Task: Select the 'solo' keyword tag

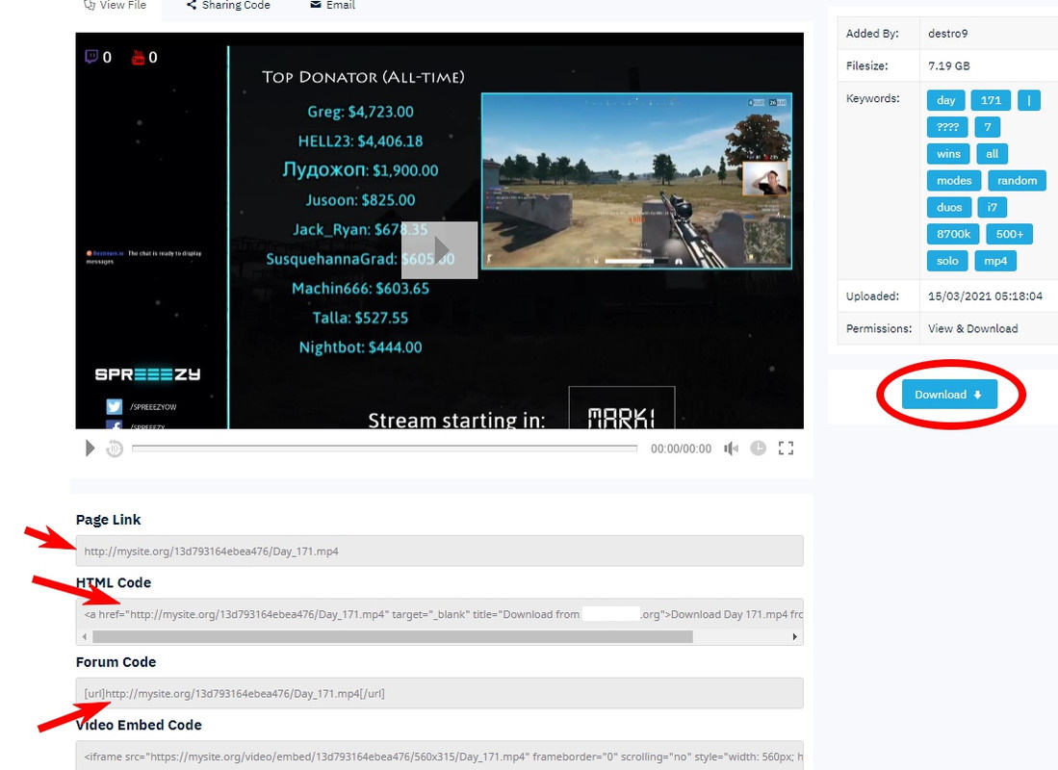Action: [947, 261]
